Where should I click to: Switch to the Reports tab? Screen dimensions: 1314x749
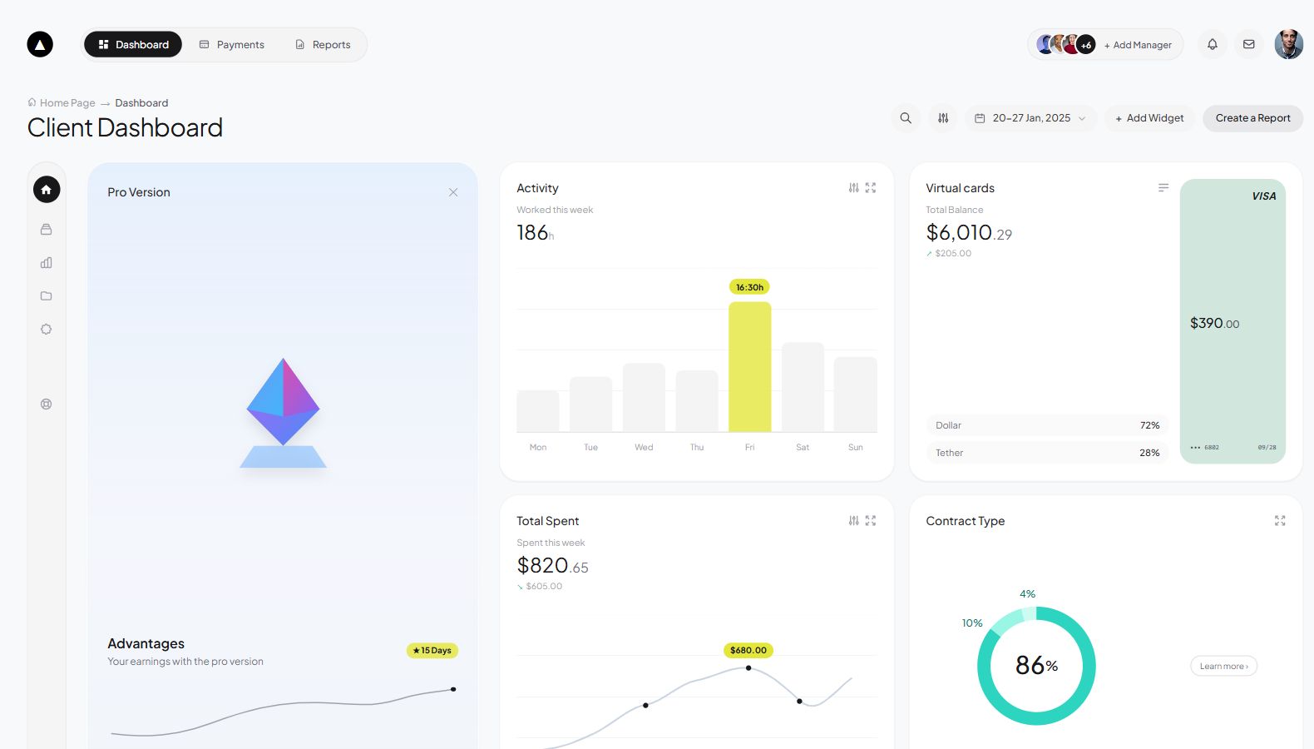pos(324,44)
